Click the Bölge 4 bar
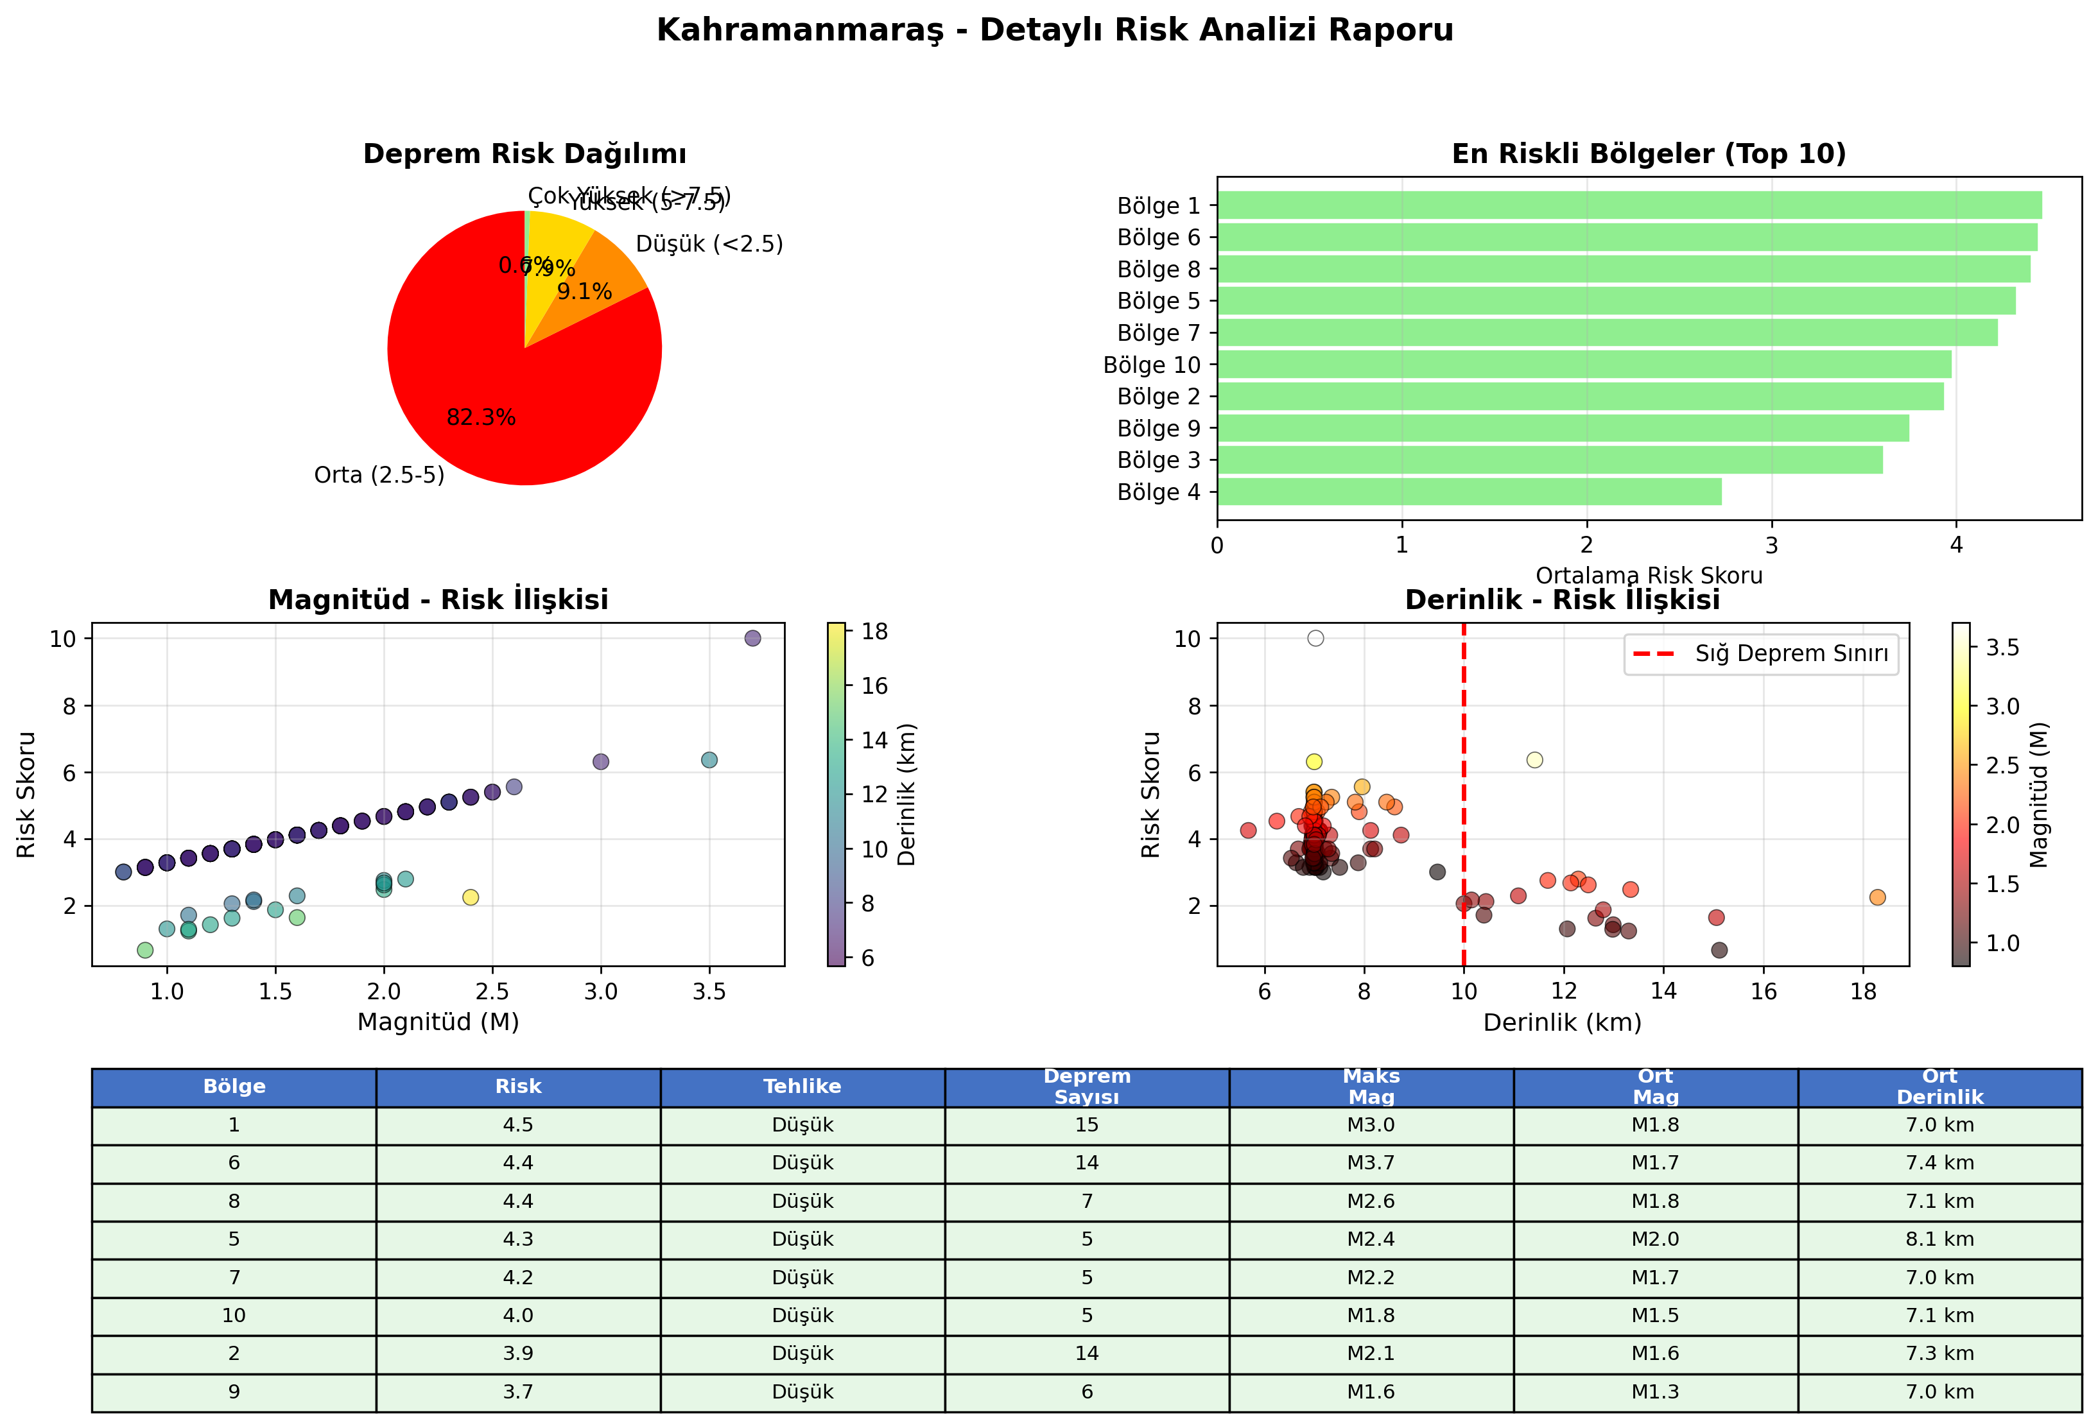2098x1428 pixels. point(1469,492)
